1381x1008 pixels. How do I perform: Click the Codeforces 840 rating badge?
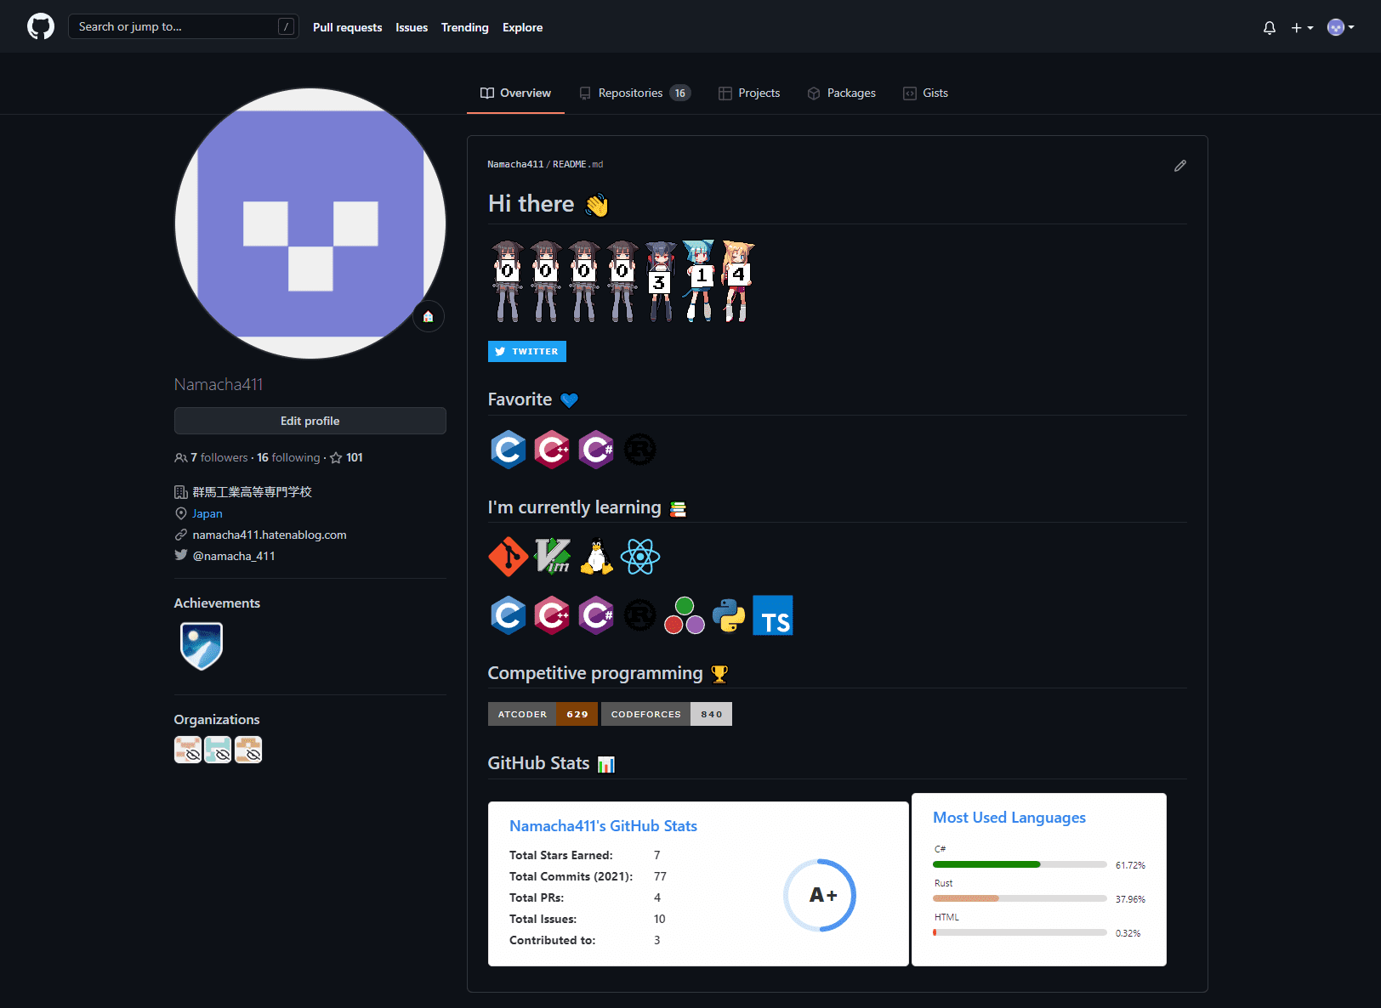[667, 714]
